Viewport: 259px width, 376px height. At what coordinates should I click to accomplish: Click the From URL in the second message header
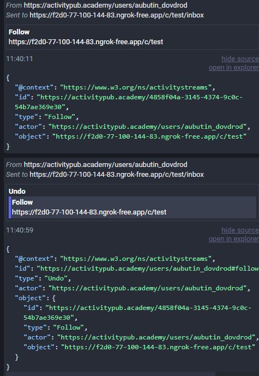click(106, 165)
